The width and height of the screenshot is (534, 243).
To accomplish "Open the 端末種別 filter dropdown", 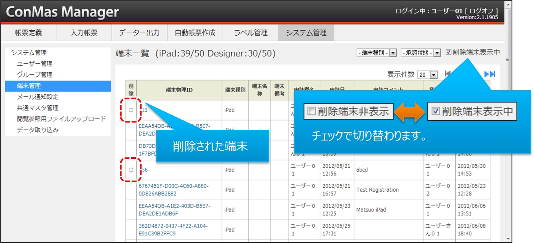I will point(377,53).
